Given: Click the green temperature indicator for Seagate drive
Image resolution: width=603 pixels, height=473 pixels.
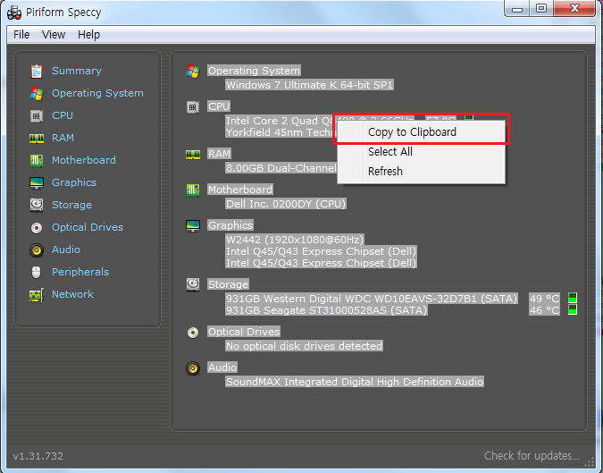Looking at the screenshot, I should point(573,309).
